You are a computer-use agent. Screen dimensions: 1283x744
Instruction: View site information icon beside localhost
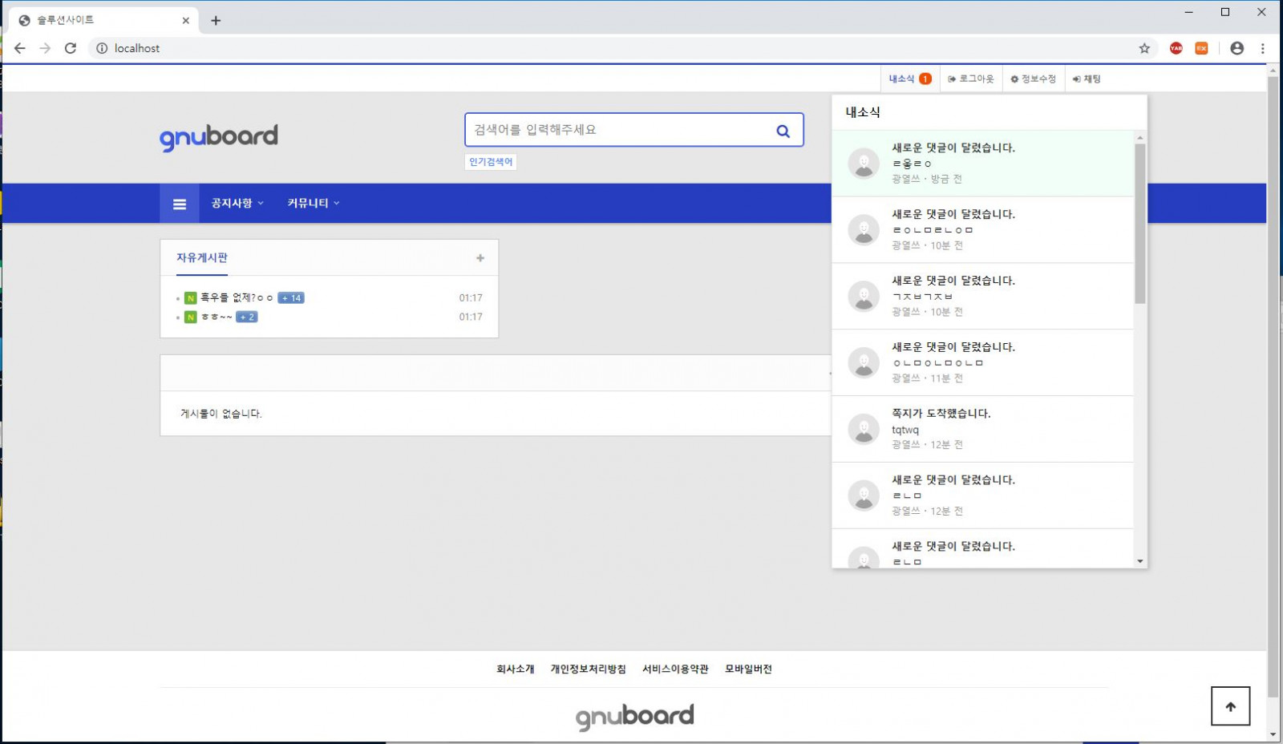(102, 48)
